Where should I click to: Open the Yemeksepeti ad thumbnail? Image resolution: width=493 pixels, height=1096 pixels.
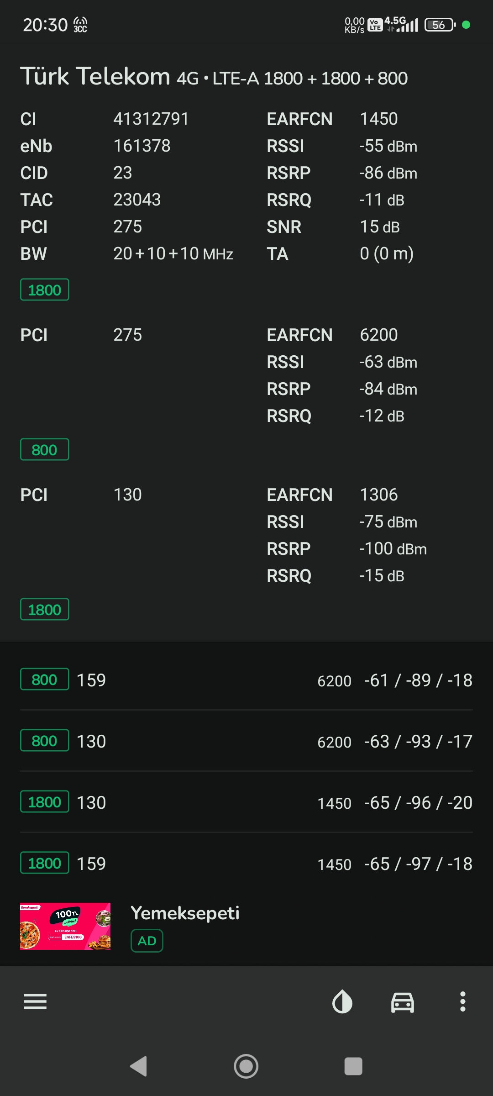point(65,926)
